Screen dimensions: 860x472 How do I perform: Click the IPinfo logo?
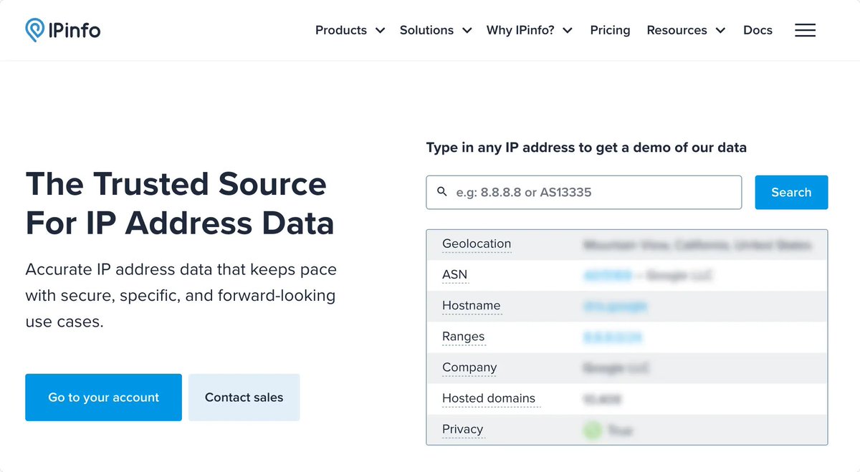point(62,30)
